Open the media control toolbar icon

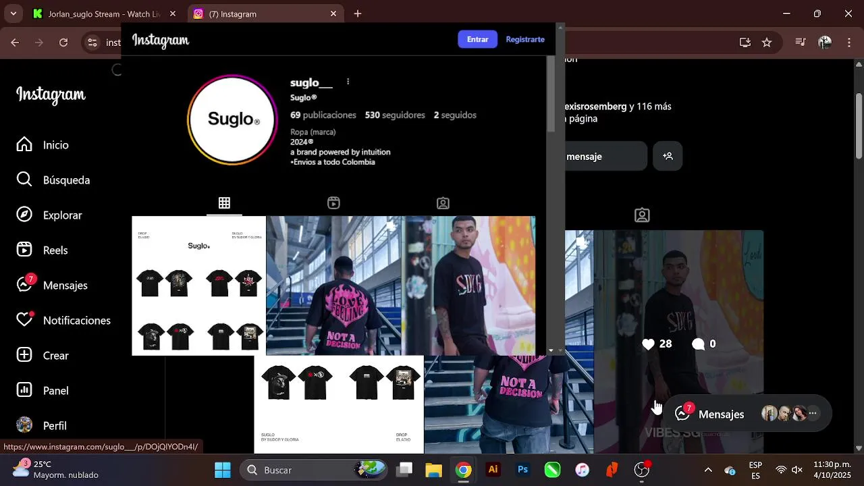click(x=801, y=42)
